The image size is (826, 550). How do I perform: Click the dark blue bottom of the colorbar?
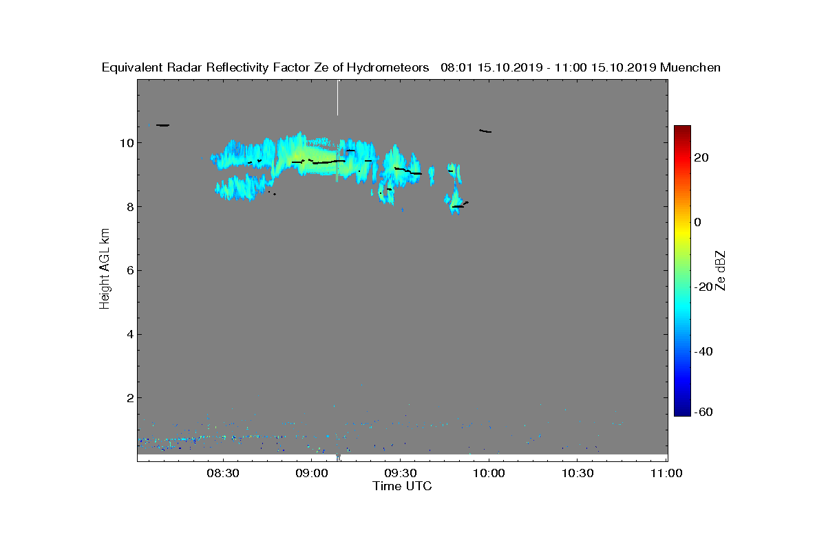(682, 411)
